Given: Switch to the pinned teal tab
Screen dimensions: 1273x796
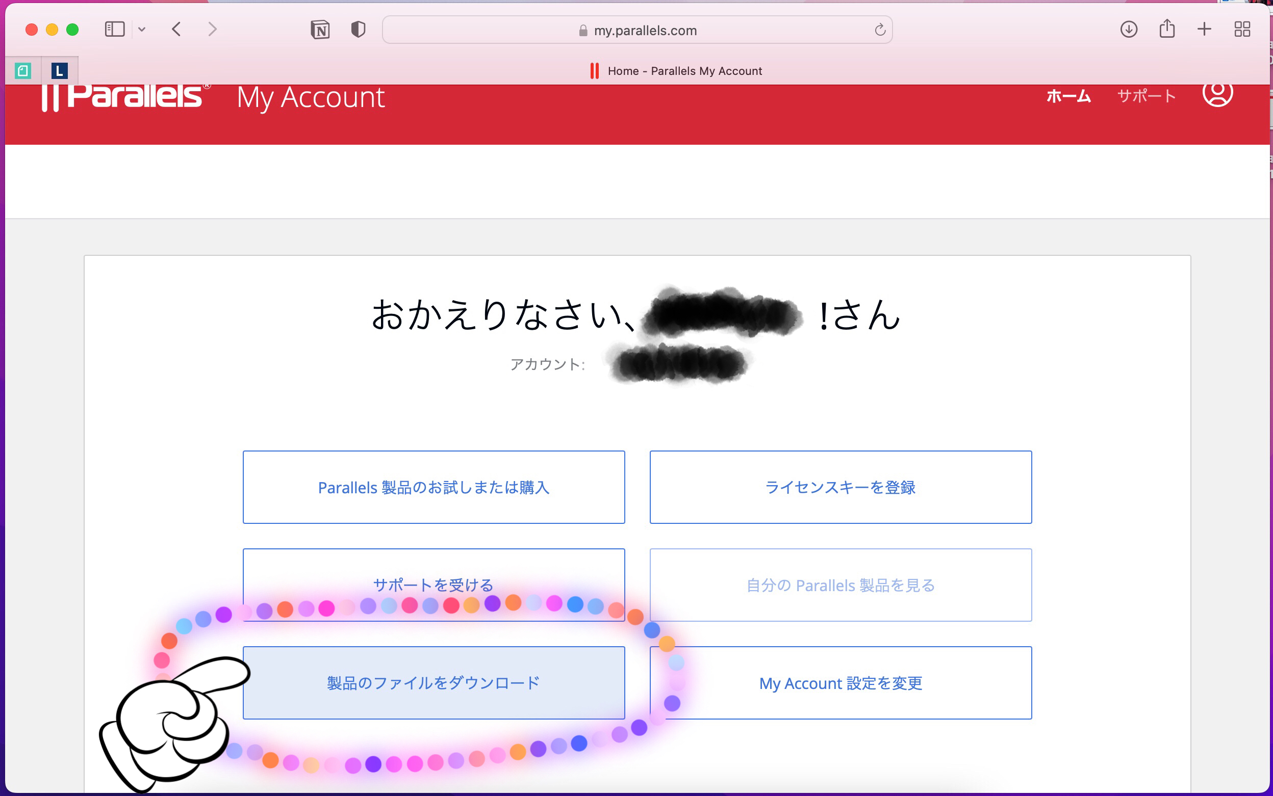Looking at the screenshot, I should click(x=23, y=70).
